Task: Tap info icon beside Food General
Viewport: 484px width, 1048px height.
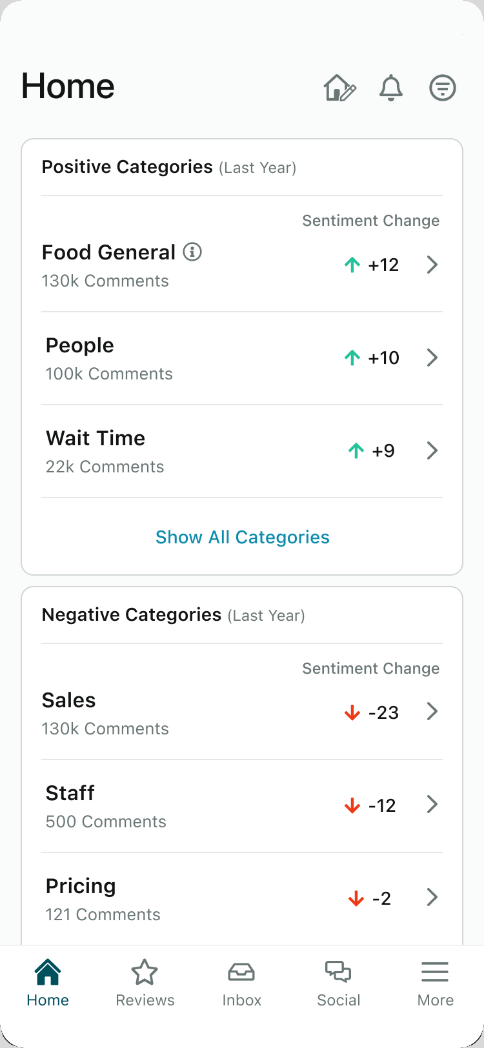Action: [x=192, y=252]
